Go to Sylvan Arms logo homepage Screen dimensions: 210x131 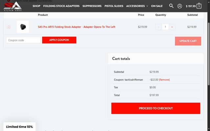12,6
